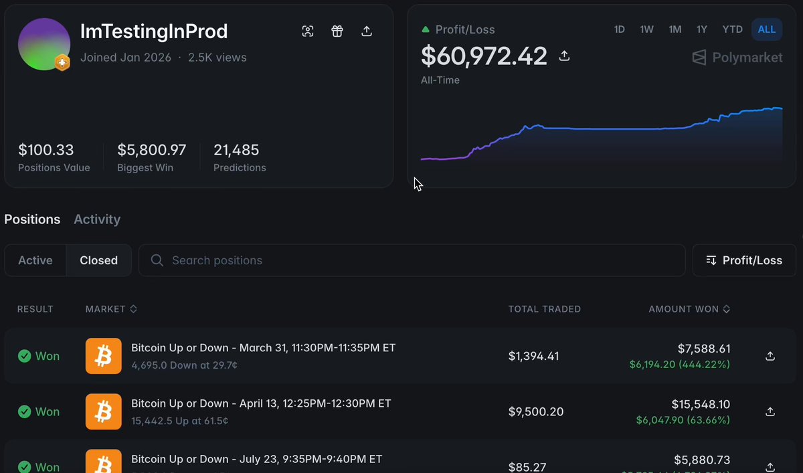Click the 21,485 Predictions count
Screen dimensions: 803x473
pyautogui.click(x=236, y=150)
